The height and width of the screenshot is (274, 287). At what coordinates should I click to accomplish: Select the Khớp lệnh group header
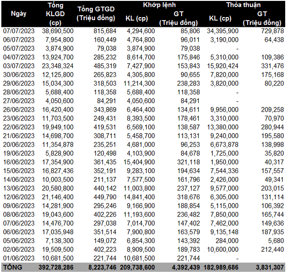(159, 5)
